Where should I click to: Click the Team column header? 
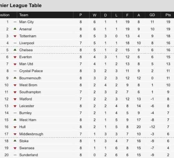[24, 15]
